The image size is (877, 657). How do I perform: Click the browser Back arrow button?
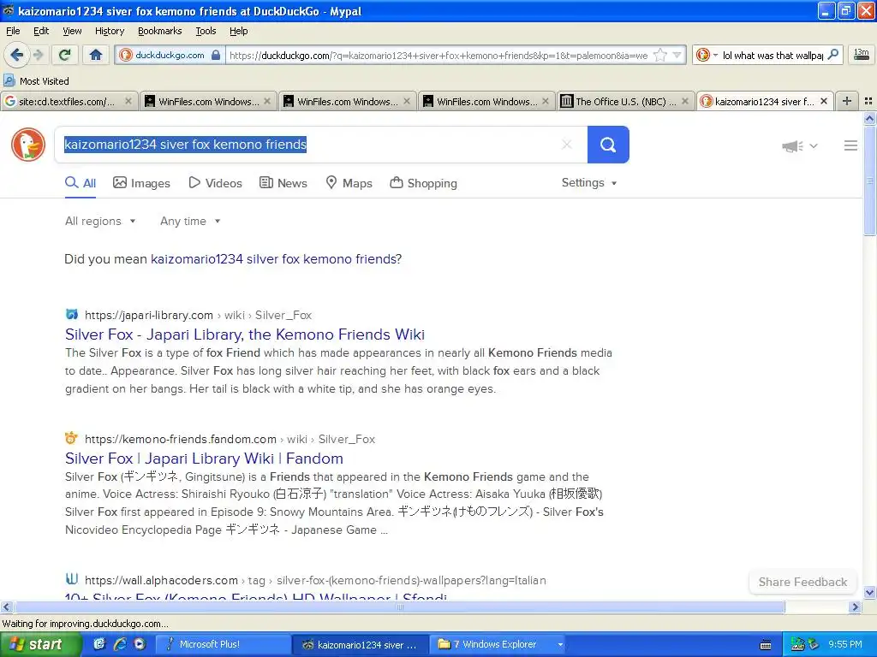click(x=16, y=55)
